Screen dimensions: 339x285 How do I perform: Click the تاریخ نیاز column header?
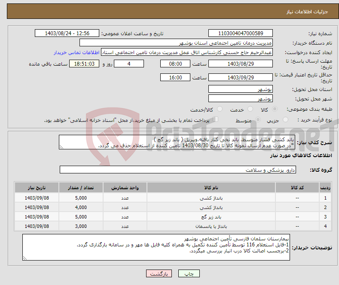[37, 188]
